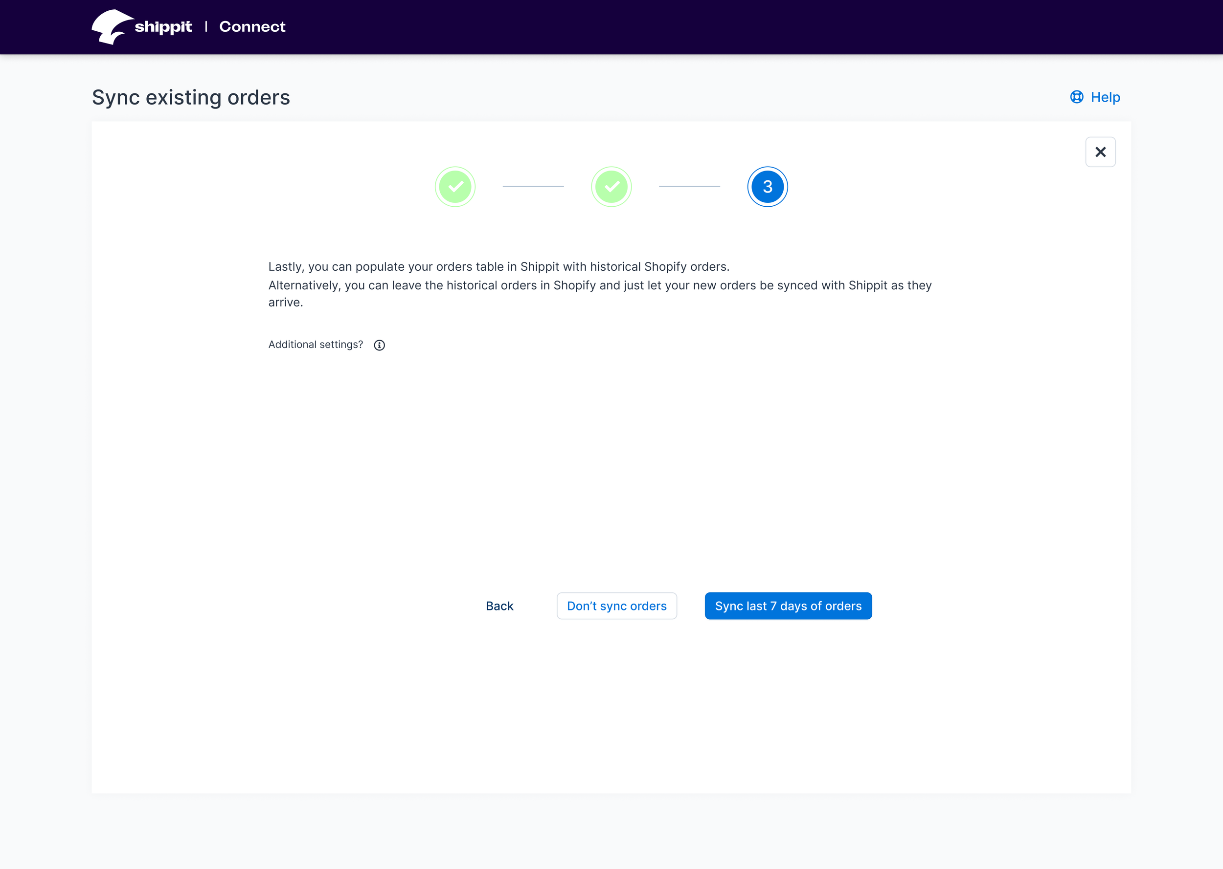
Task: Click Sync last 7 days of orders
Action: click(x=788, y=606)
